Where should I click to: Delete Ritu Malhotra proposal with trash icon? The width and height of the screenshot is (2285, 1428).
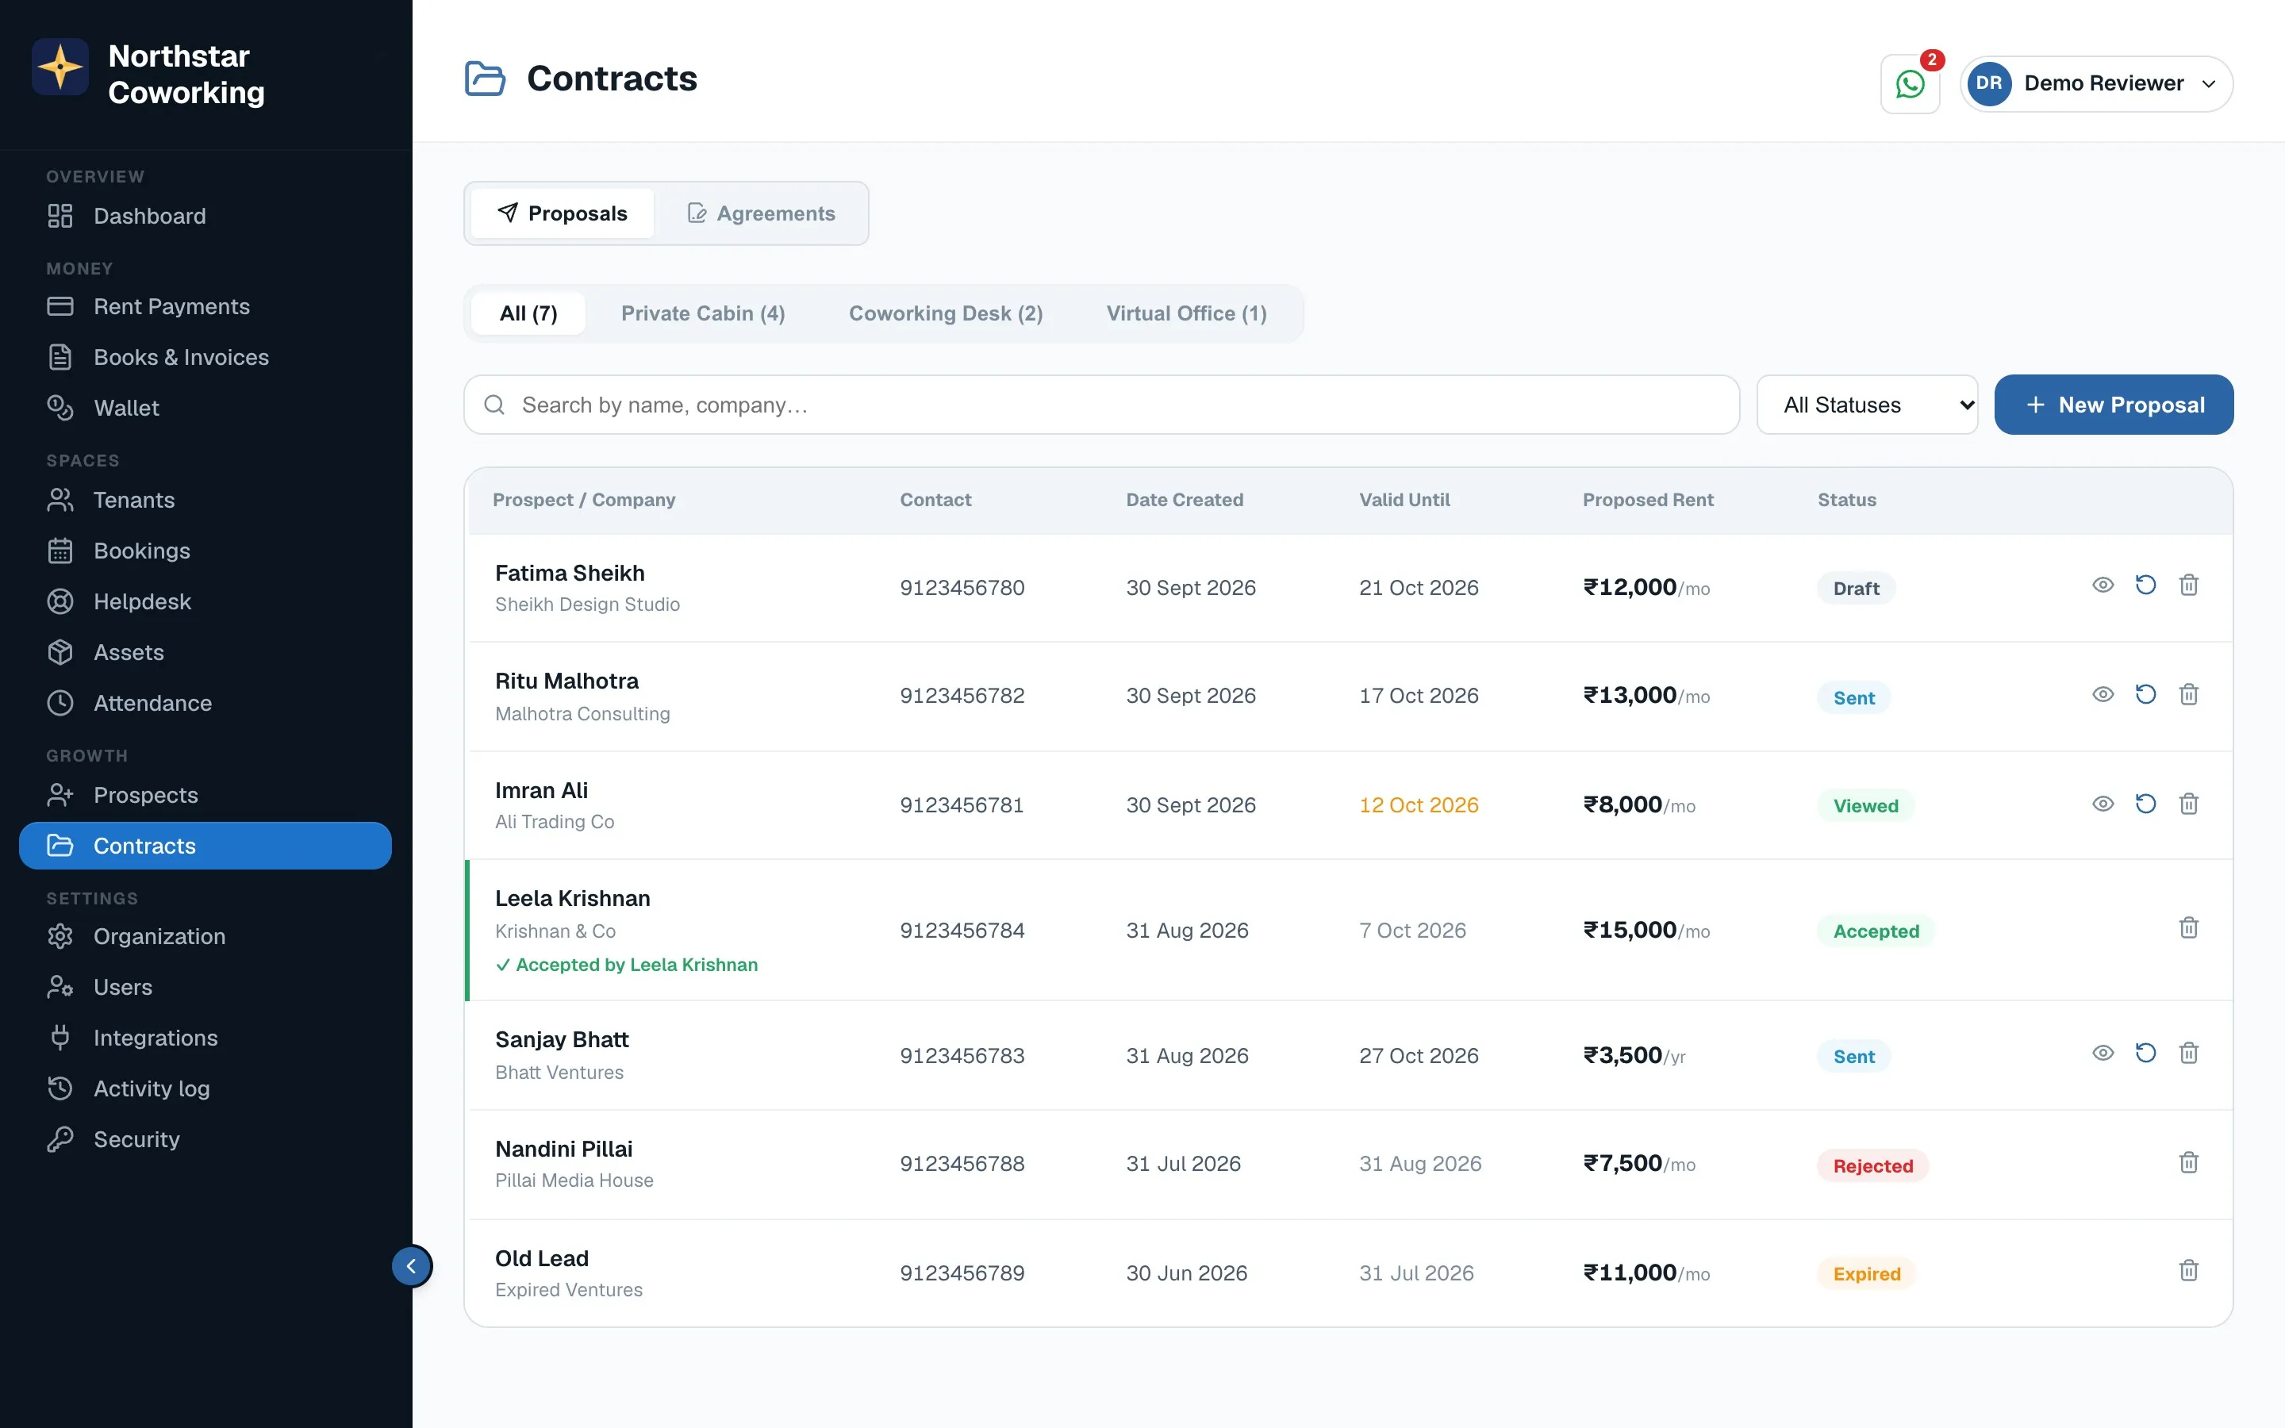[x=2189, y=695]
